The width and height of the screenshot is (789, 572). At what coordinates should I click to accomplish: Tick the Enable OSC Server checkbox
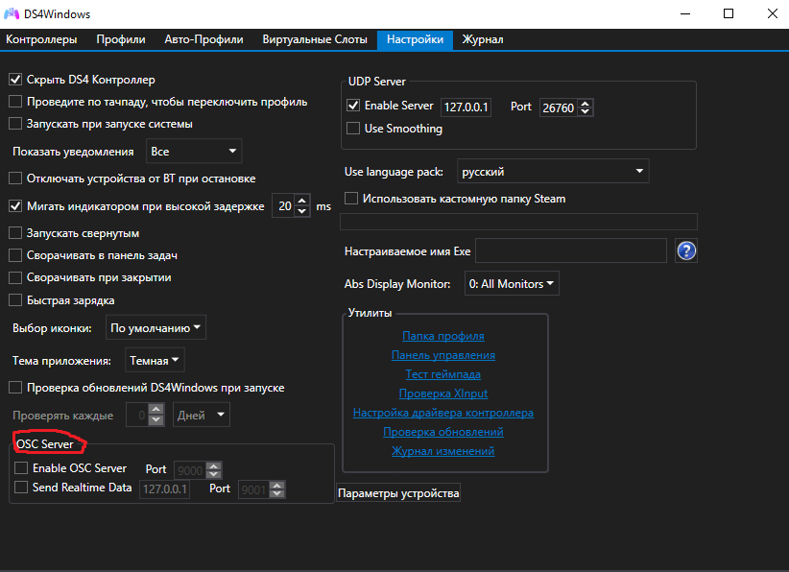[x=21, y=468]
